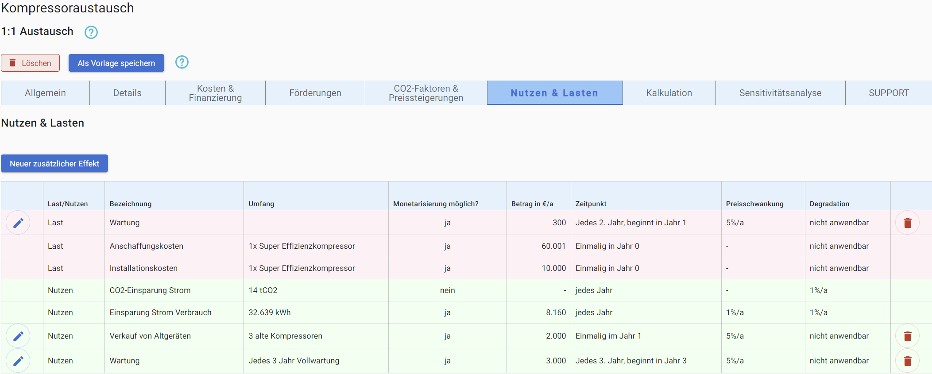
Task: Click Als Vorlage speichern button
Action: pos(116,63)
